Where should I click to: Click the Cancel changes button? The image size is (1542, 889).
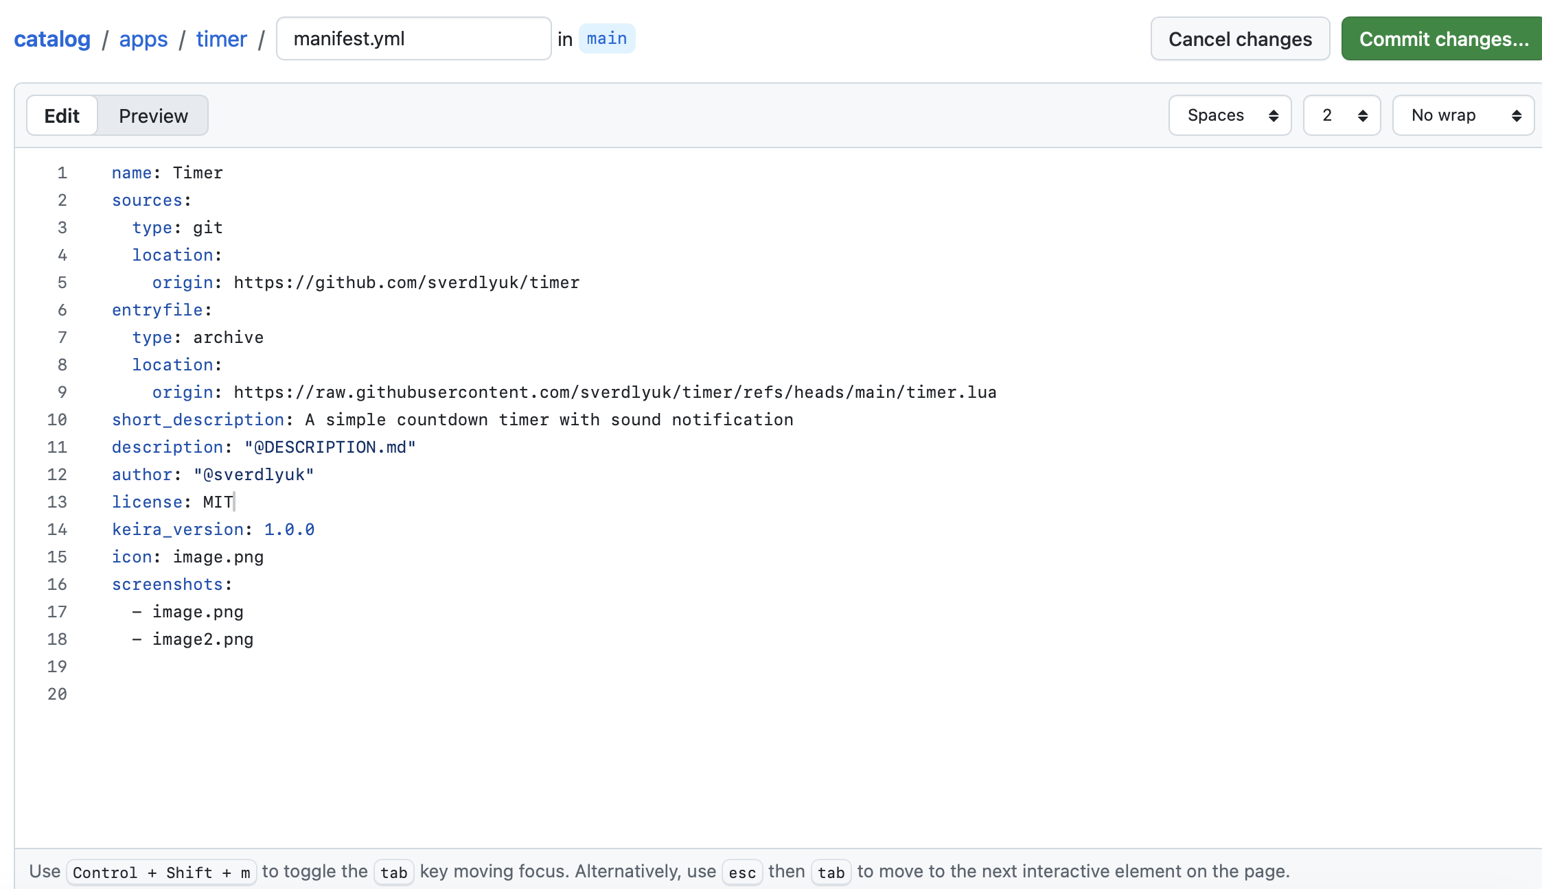pos(1240,38)
